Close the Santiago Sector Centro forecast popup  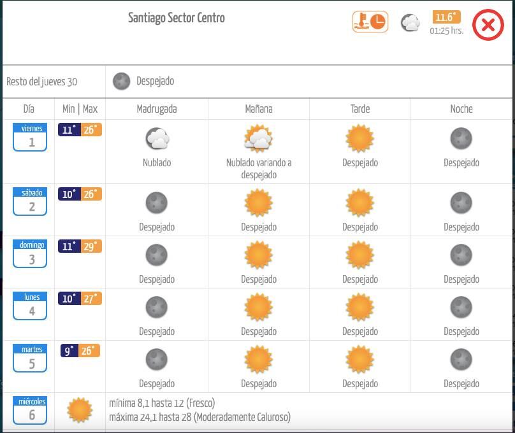[488, 25]
